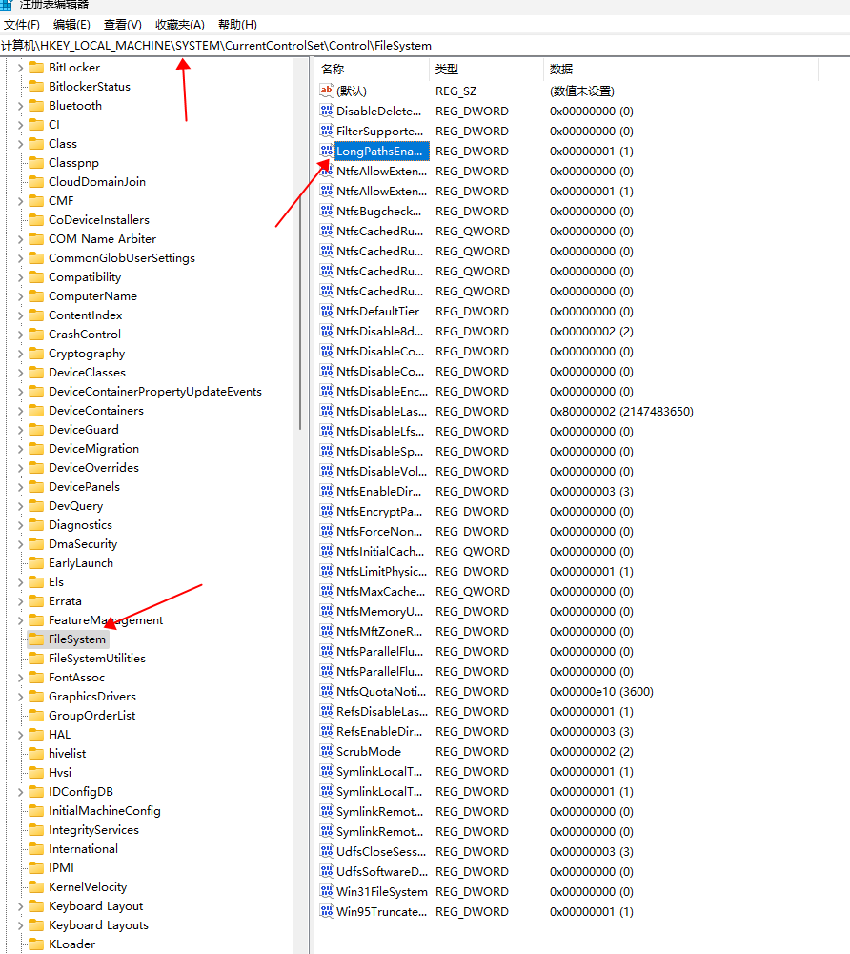Sort values by the 类型 column header
This screenshot has width=850, height=954.
(486, 70)
